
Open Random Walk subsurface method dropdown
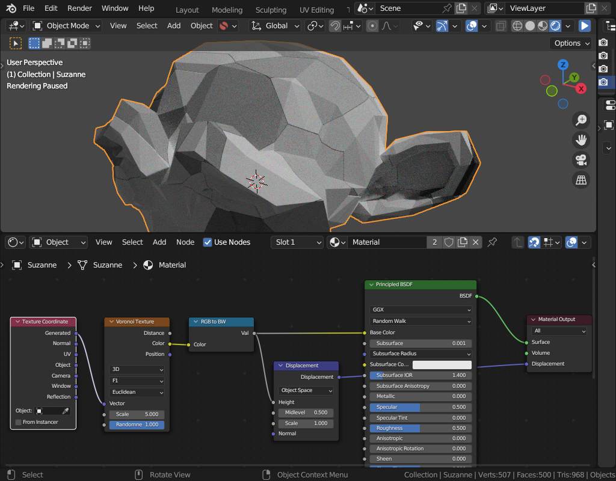pyautogui.click(x=420, y=321)
